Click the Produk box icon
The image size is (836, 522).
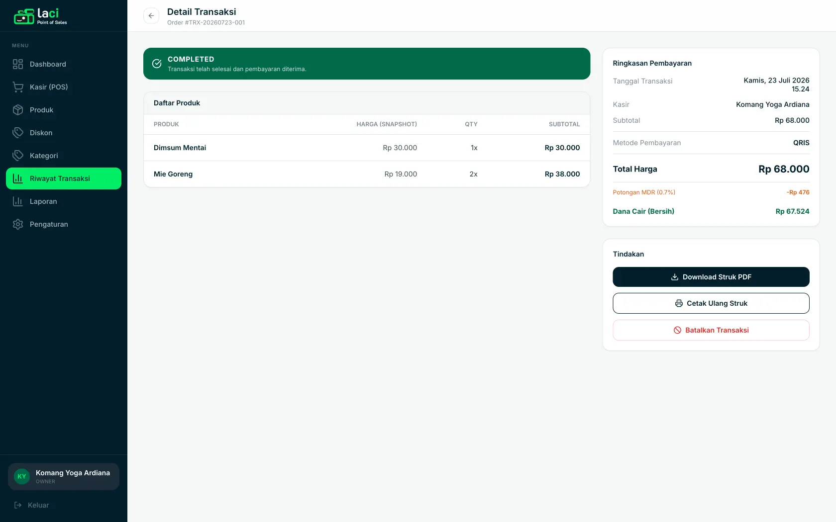[18, 110]
